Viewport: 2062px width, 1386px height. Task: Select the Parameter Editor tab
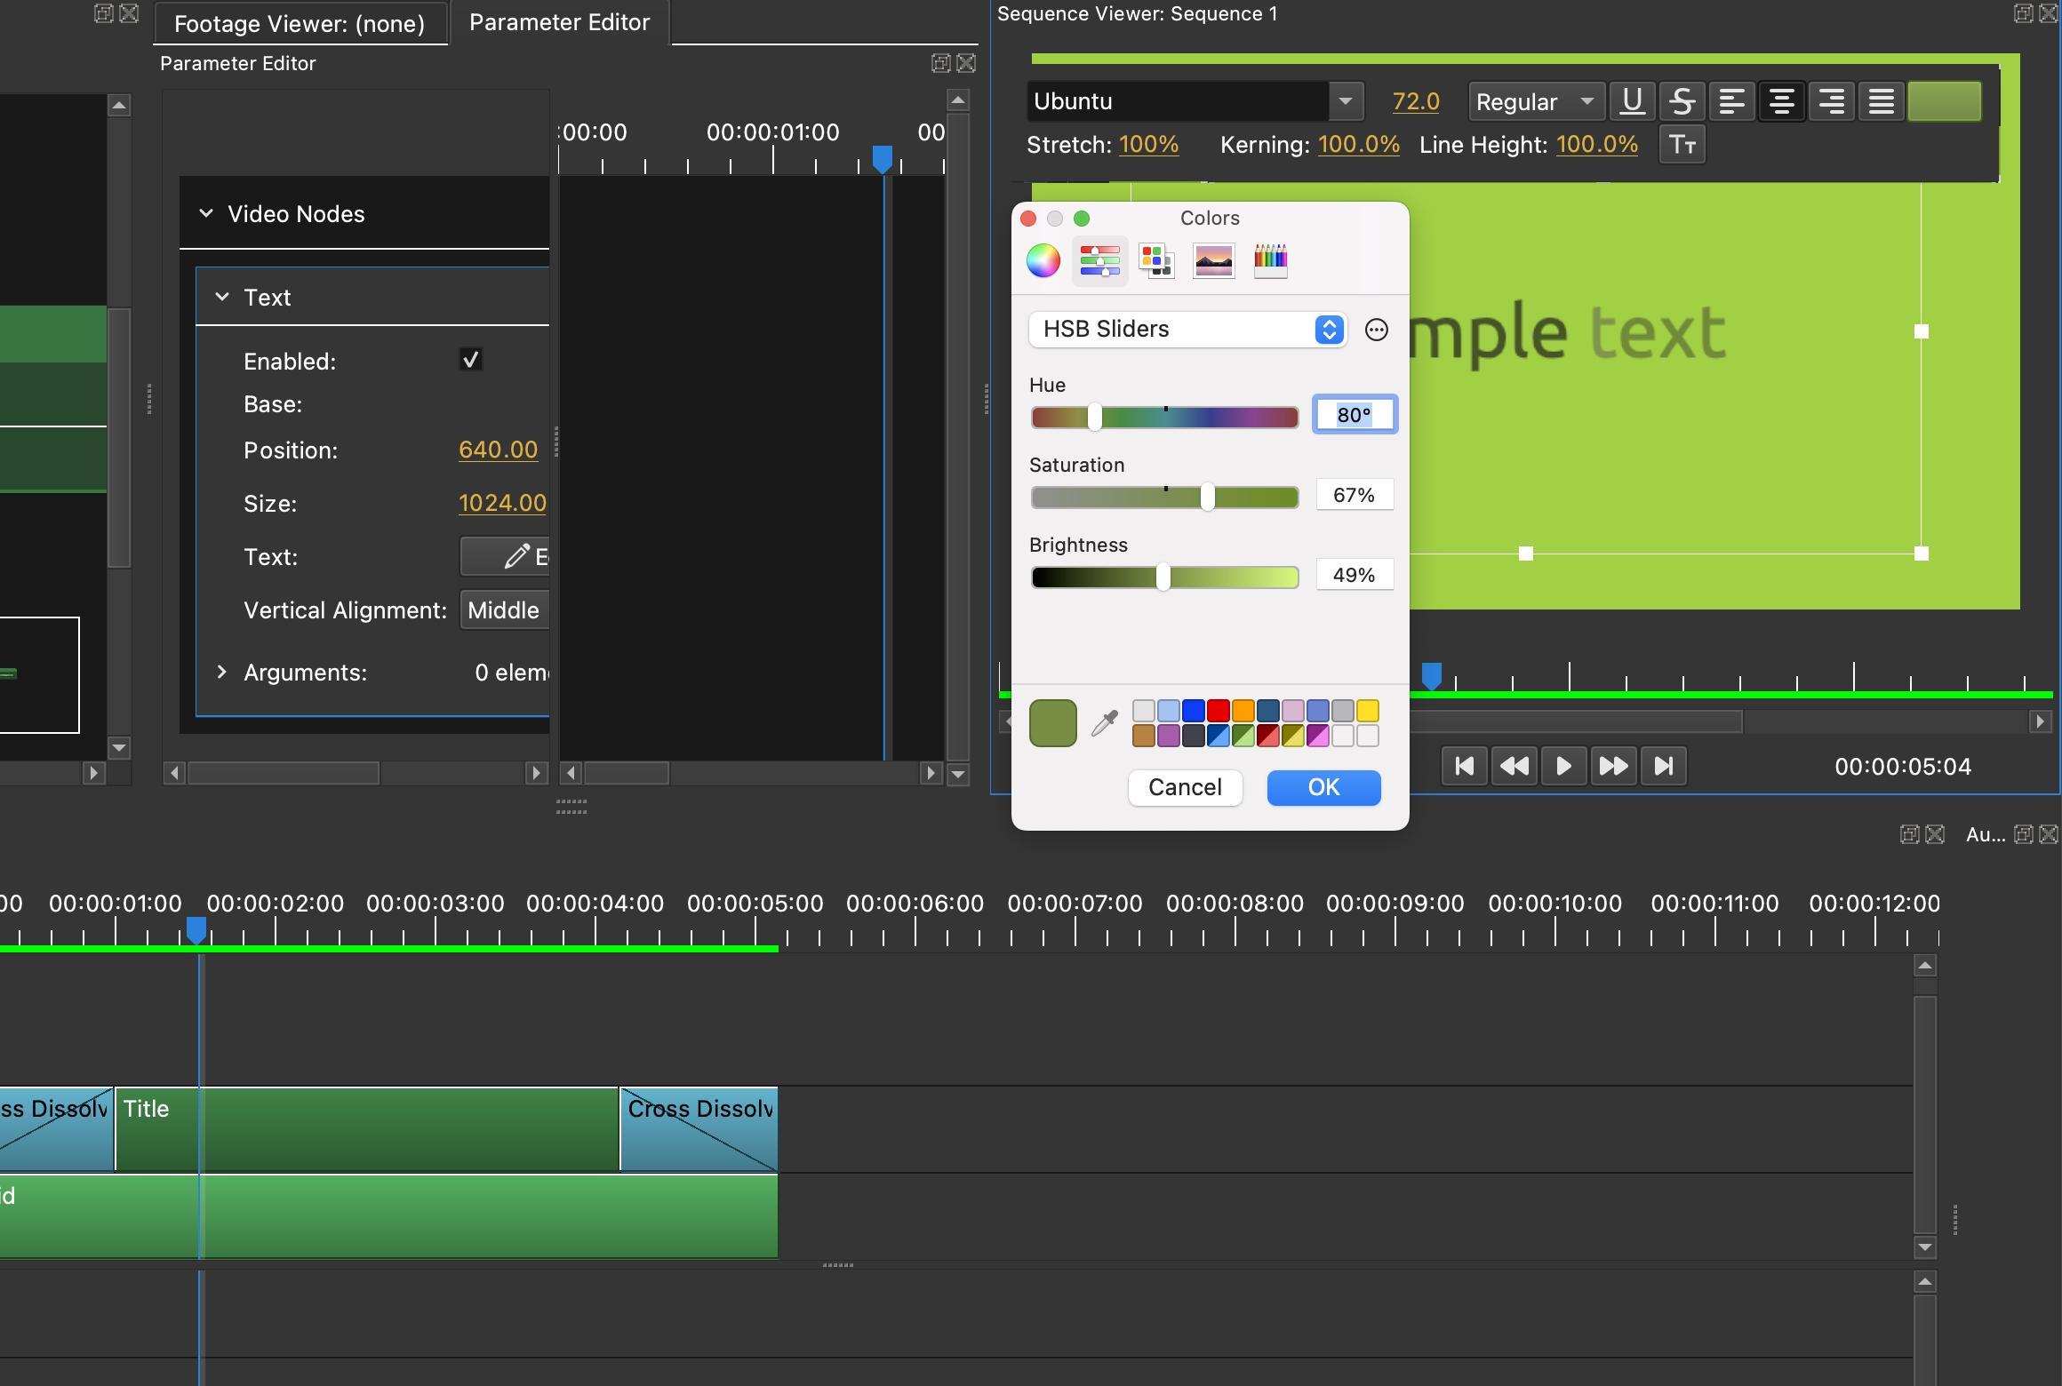tap(560, 22)
